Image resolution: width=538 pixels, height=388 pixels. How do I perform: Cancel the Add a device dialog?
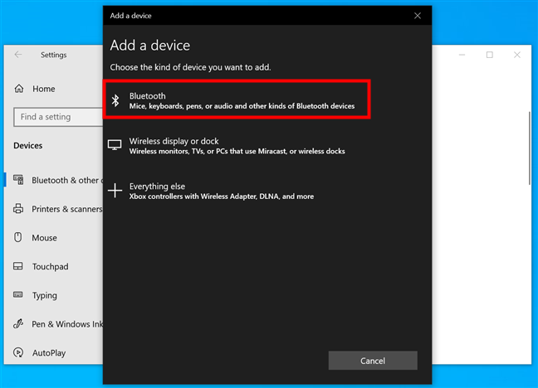pyautogui.click(x=373, y=361)
